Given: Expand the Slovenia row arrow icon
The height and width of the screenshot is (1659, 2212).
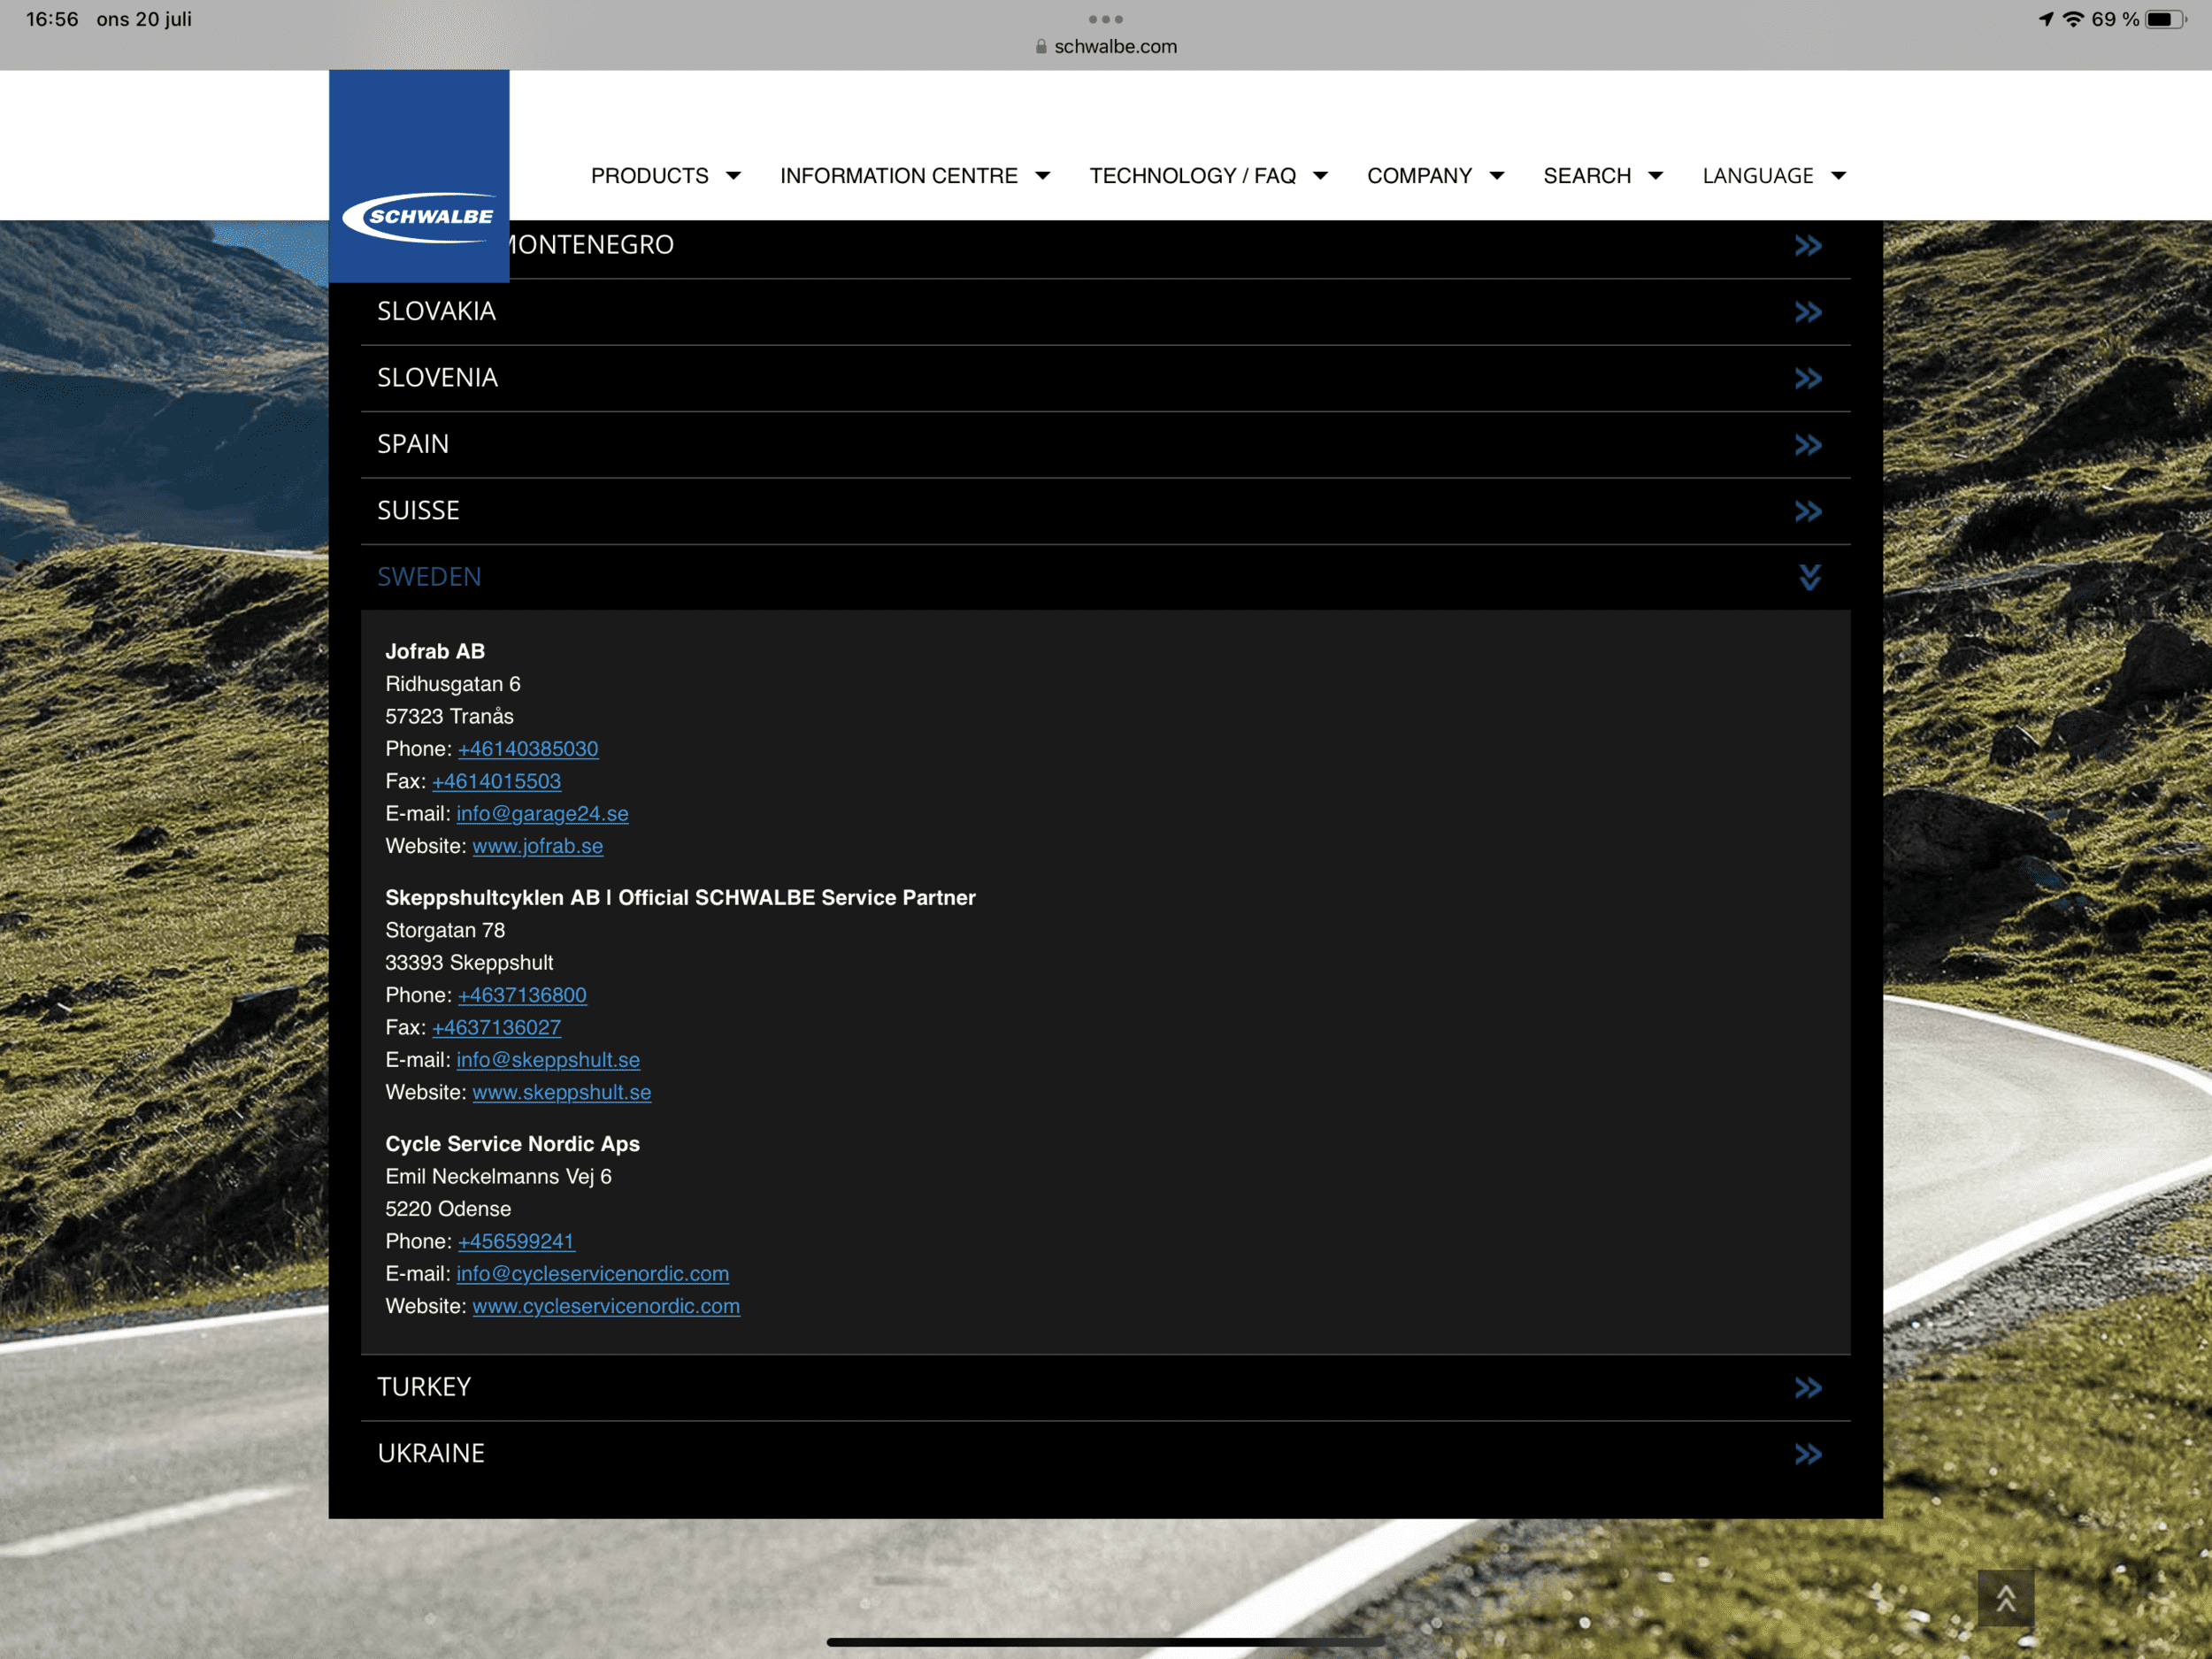Looking at the screenshot, I should (1808, 378).
